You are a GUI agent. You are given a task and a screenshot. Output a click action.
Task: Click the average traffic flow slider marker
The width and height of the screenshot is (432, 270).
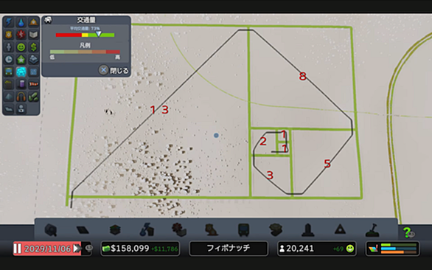pyautogui.click(x=98, y=34)
